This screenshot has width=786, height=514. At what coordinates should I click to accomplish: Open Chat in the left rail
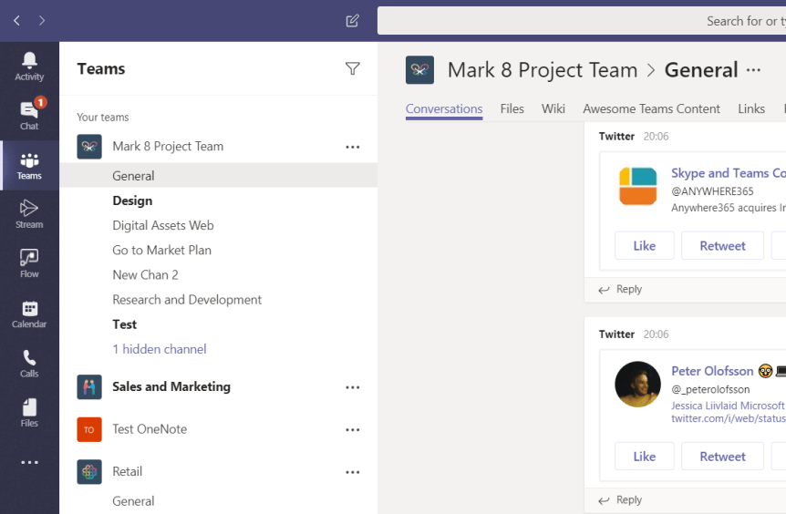click(29, 114)
